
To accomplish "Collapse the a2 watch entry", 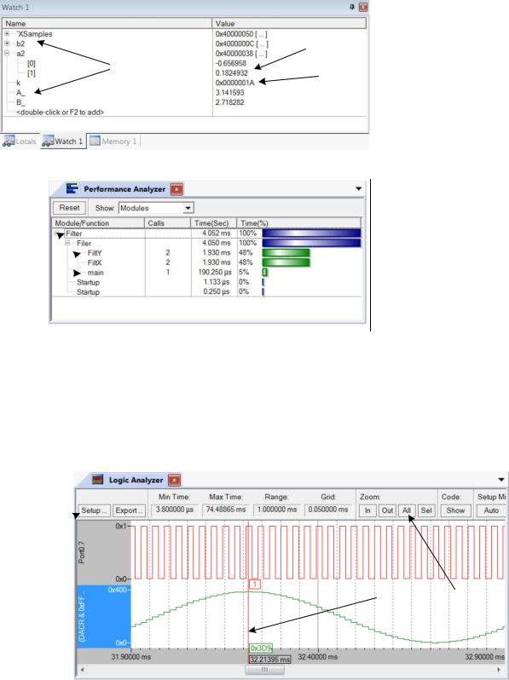I will (7, 54).
